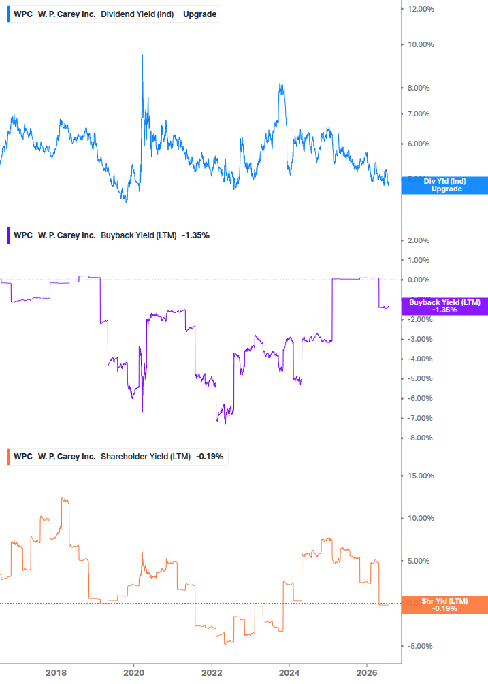Image resolution: width=488 pixels, height=684 pixels.
Task: Click the -5.00% label on shareholder yield axis
Action: (x=420, y=646)
